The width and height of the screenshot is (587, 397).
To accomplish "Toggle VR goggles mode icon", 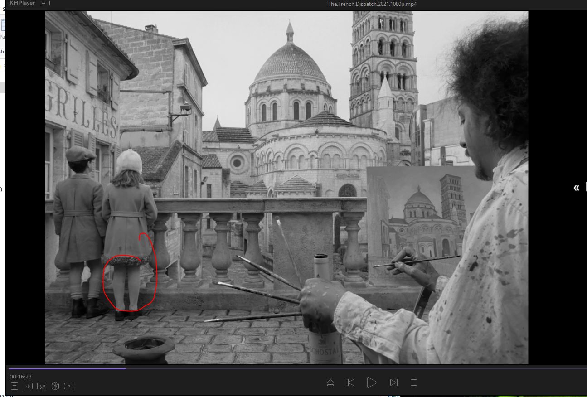I will [x=41, y=386].
